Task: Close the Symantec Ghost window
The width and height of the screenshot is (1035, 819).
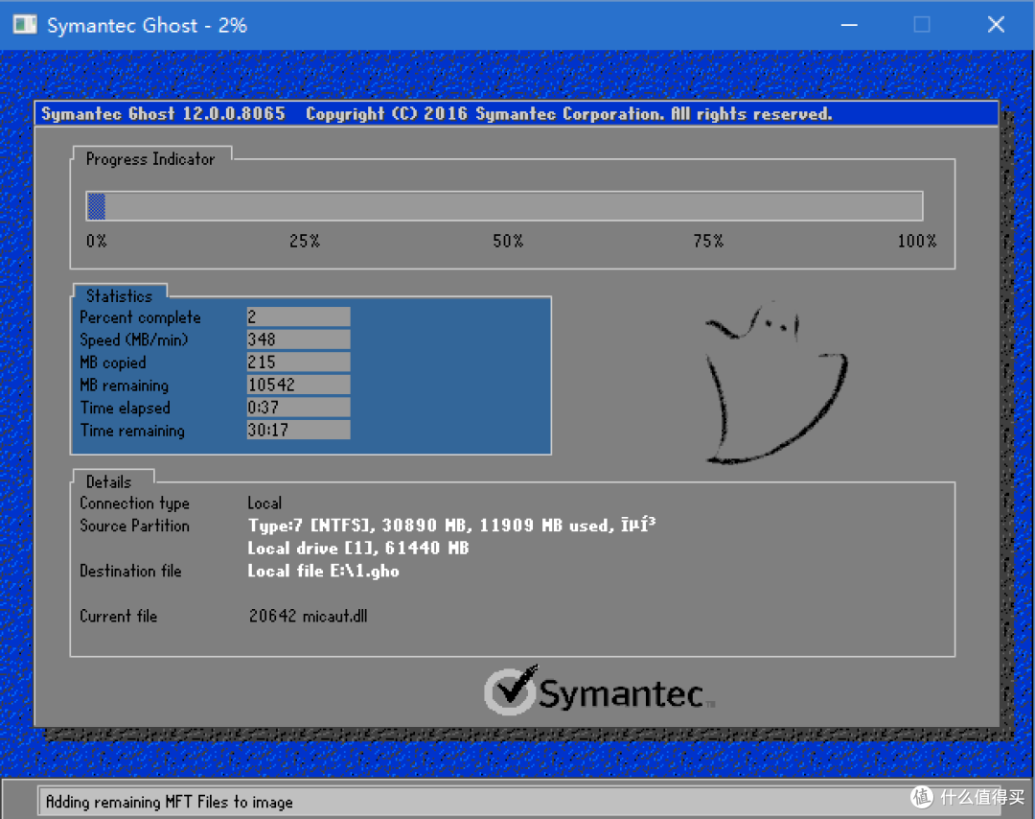Action: pos(996,25)
